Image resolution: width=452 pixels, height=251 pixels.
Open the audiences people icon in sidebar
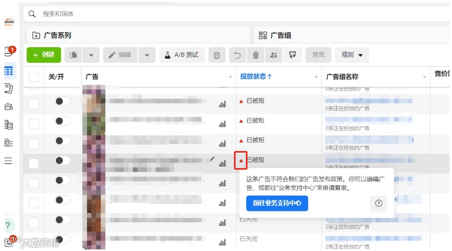coord(9,106)
